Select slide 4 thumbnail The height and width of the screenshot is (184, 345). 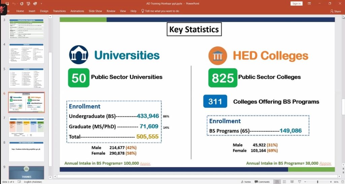[x=26, y=53]
